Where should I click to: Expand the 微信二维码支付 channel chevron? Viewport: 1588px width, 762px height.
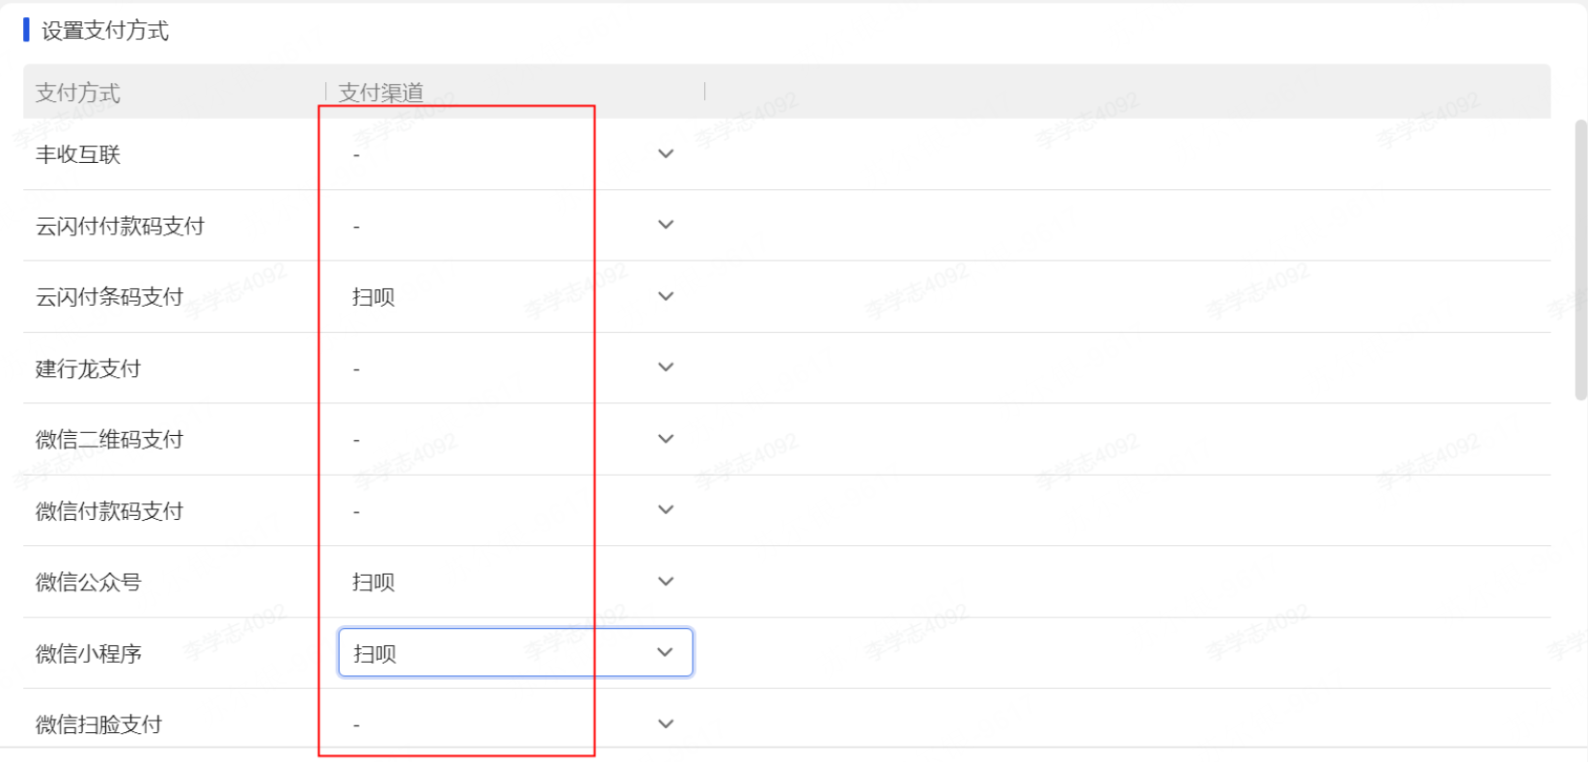(666, 439)
